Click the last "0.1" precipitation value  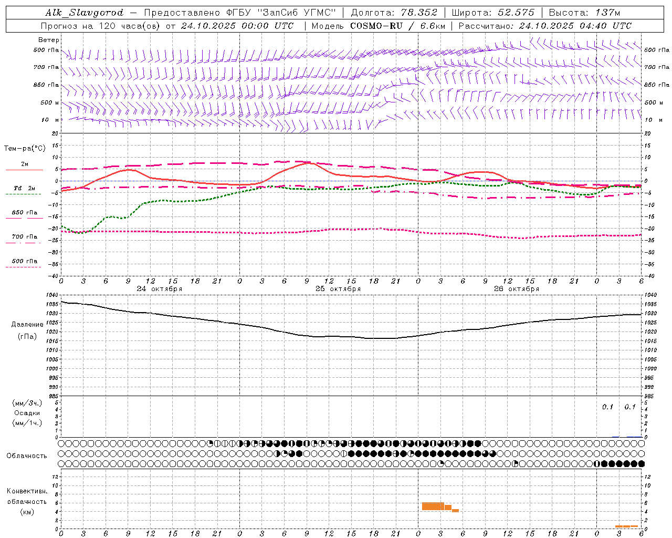click(x=630, y=407)
